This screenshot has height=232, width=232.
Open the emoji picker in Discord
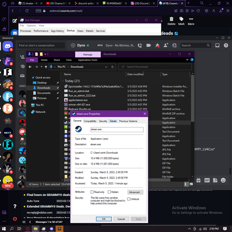[223, 180]
